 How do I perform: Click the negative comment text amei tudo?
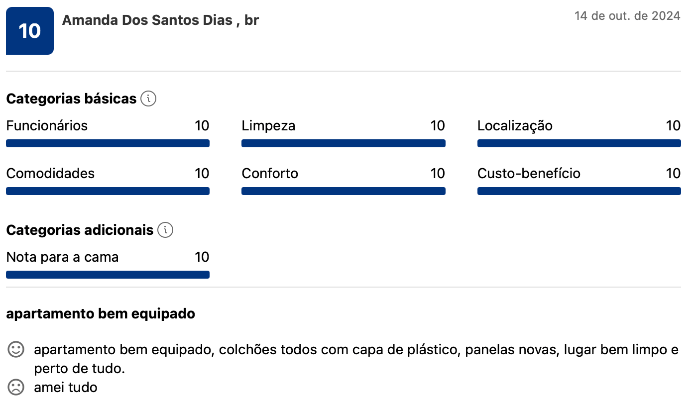click(66, 388)
